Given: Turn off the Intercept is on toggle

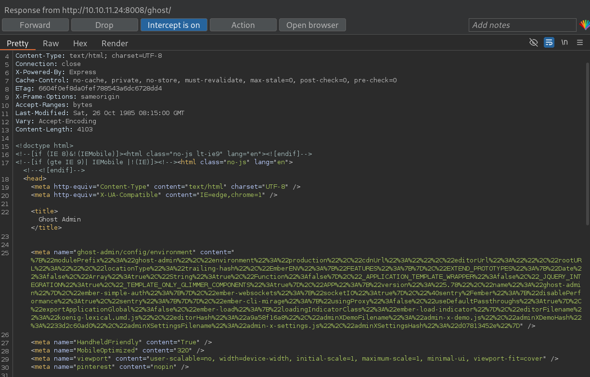Looking at the screenshot, I should [x=174, y=25].
